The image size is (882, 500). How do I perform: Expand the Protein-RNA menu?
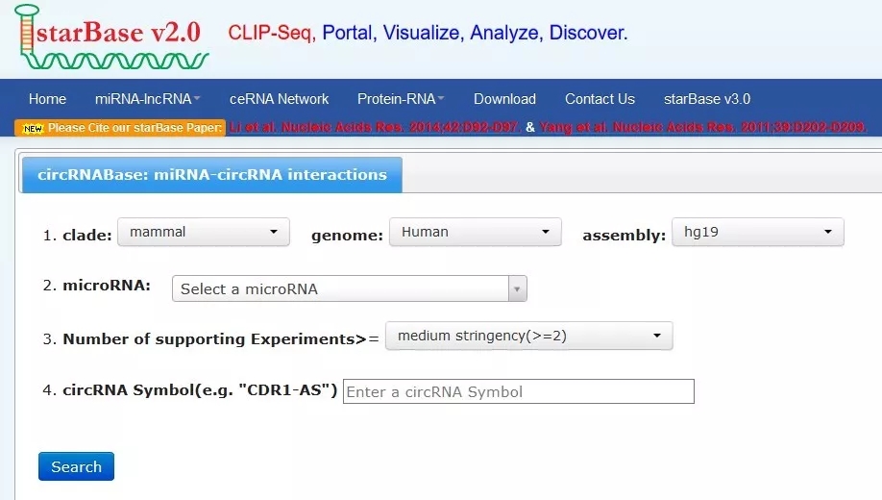[x=401, y=99]
